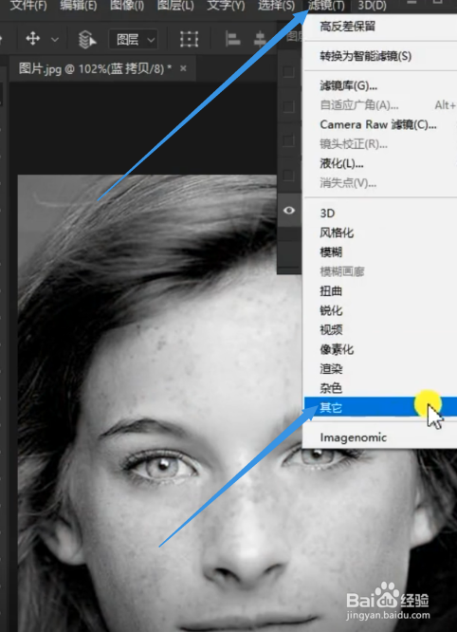Select the Move tool icon in options bar
457x632 pixels.
coord(32,39)
